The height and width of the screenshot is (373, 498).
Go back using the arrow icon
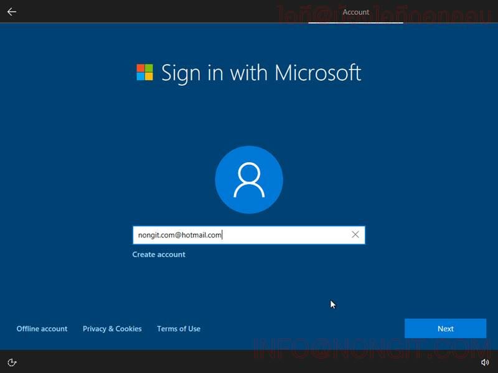12,12
